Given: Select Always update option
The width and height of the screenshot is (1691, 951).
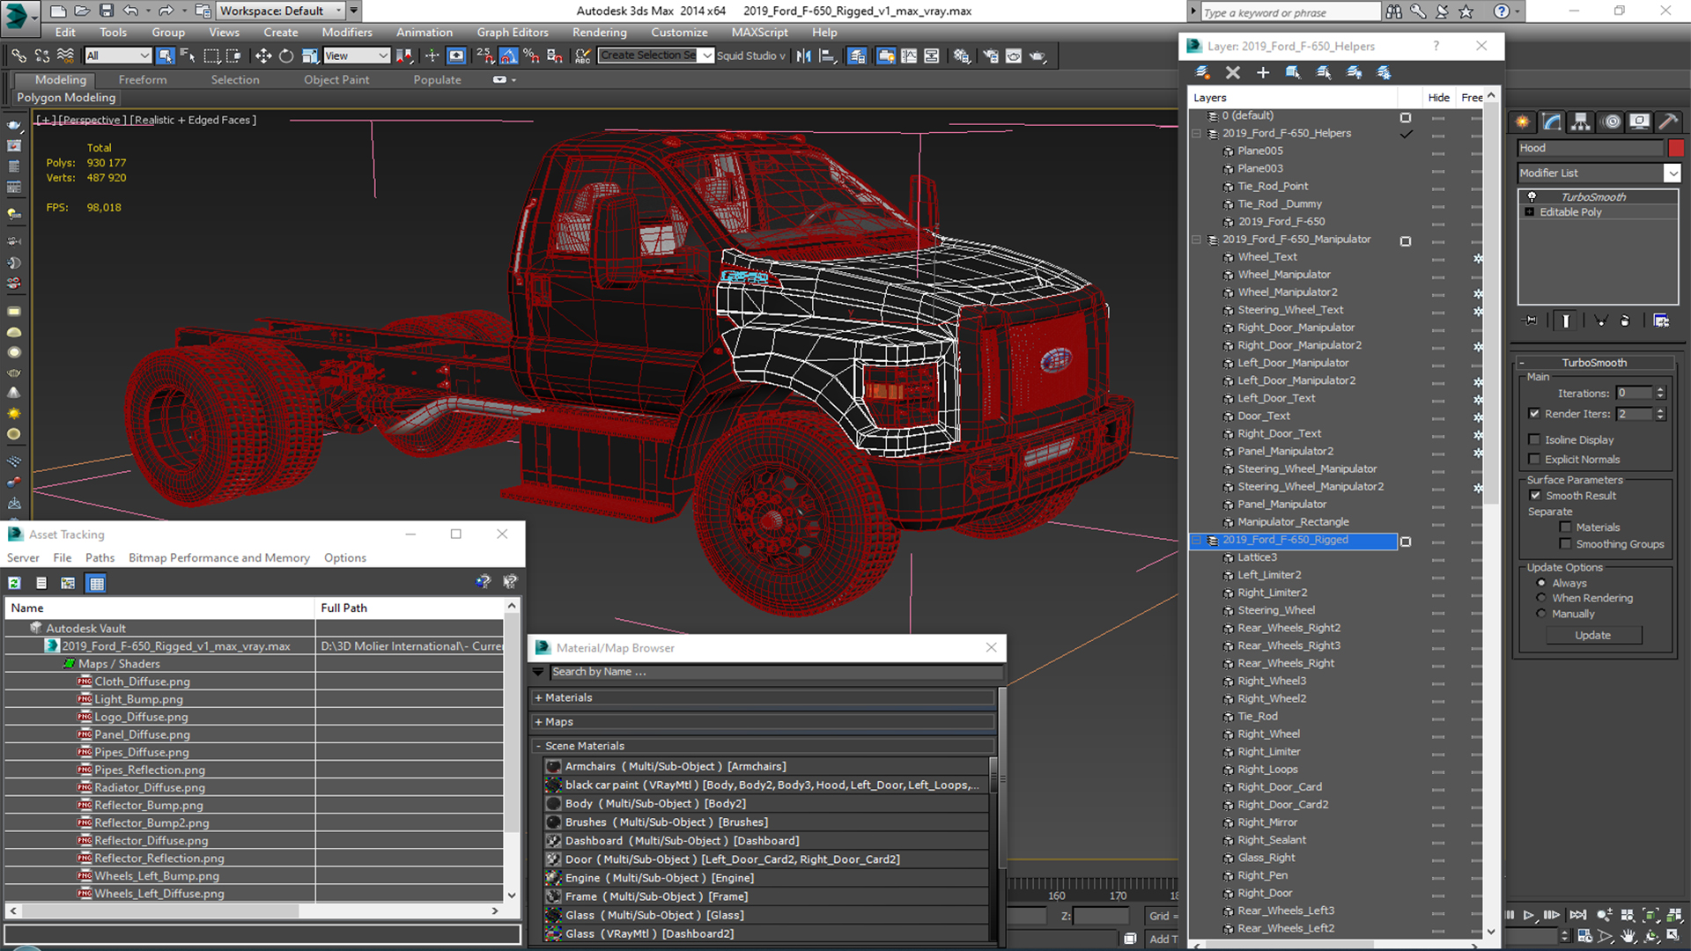Looking at the screenshot, I should pyautogui.click(x=1541, y=583).
